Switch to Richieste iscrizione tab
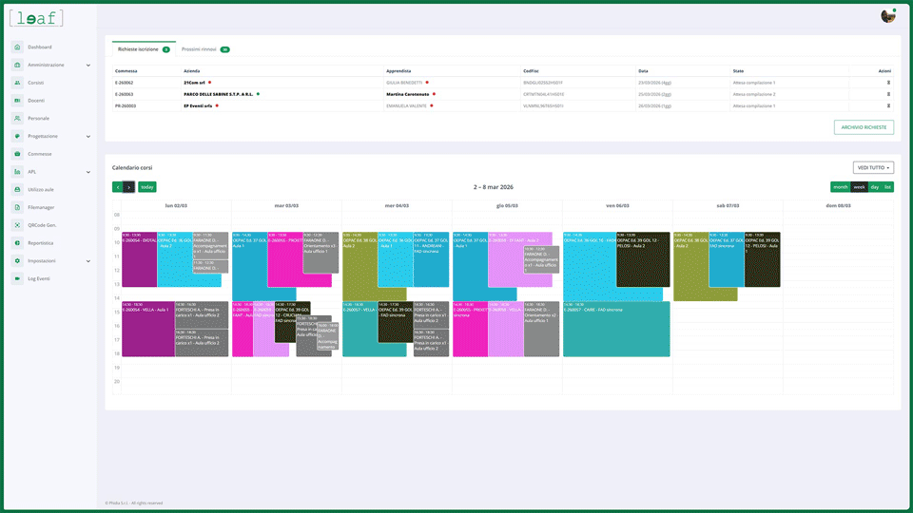The height and width of the screenshot is (513, 913). (144, 49)
